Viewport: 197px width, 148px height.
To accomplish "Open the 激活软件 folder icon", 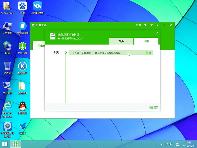I will (x=23, y=88).
